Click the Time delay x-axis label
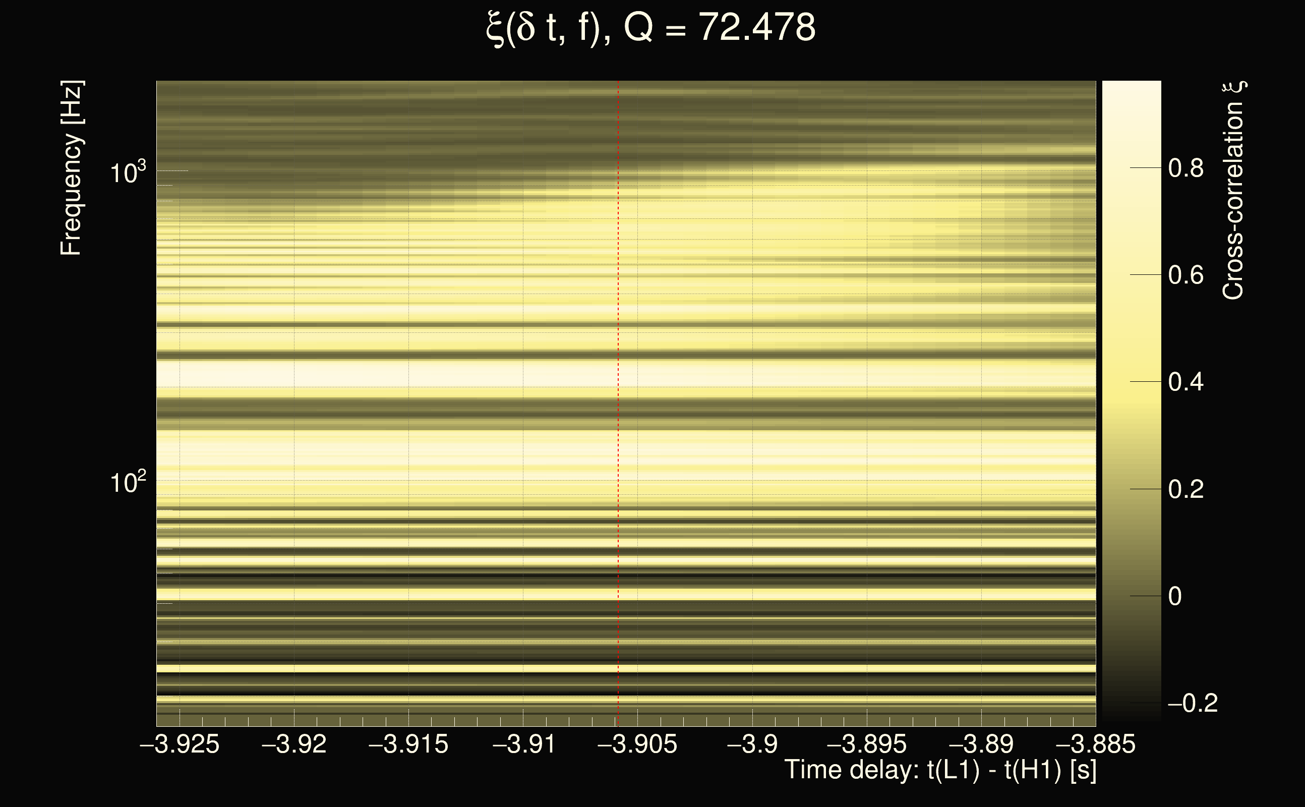The height and width of the screenshot is (807, 1305). coord(940,770)
